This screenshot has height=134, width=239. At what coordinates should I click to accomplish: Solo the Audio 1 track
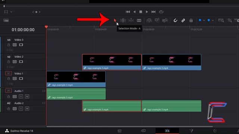coord(21,96)
